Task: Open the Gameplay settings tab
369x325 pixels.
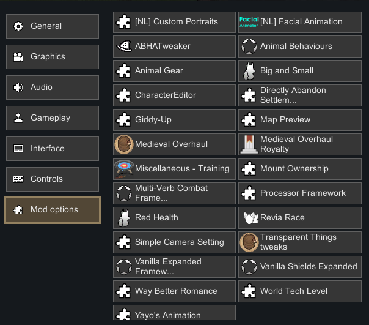Action: pyautogui.click(x=53, y=118)
